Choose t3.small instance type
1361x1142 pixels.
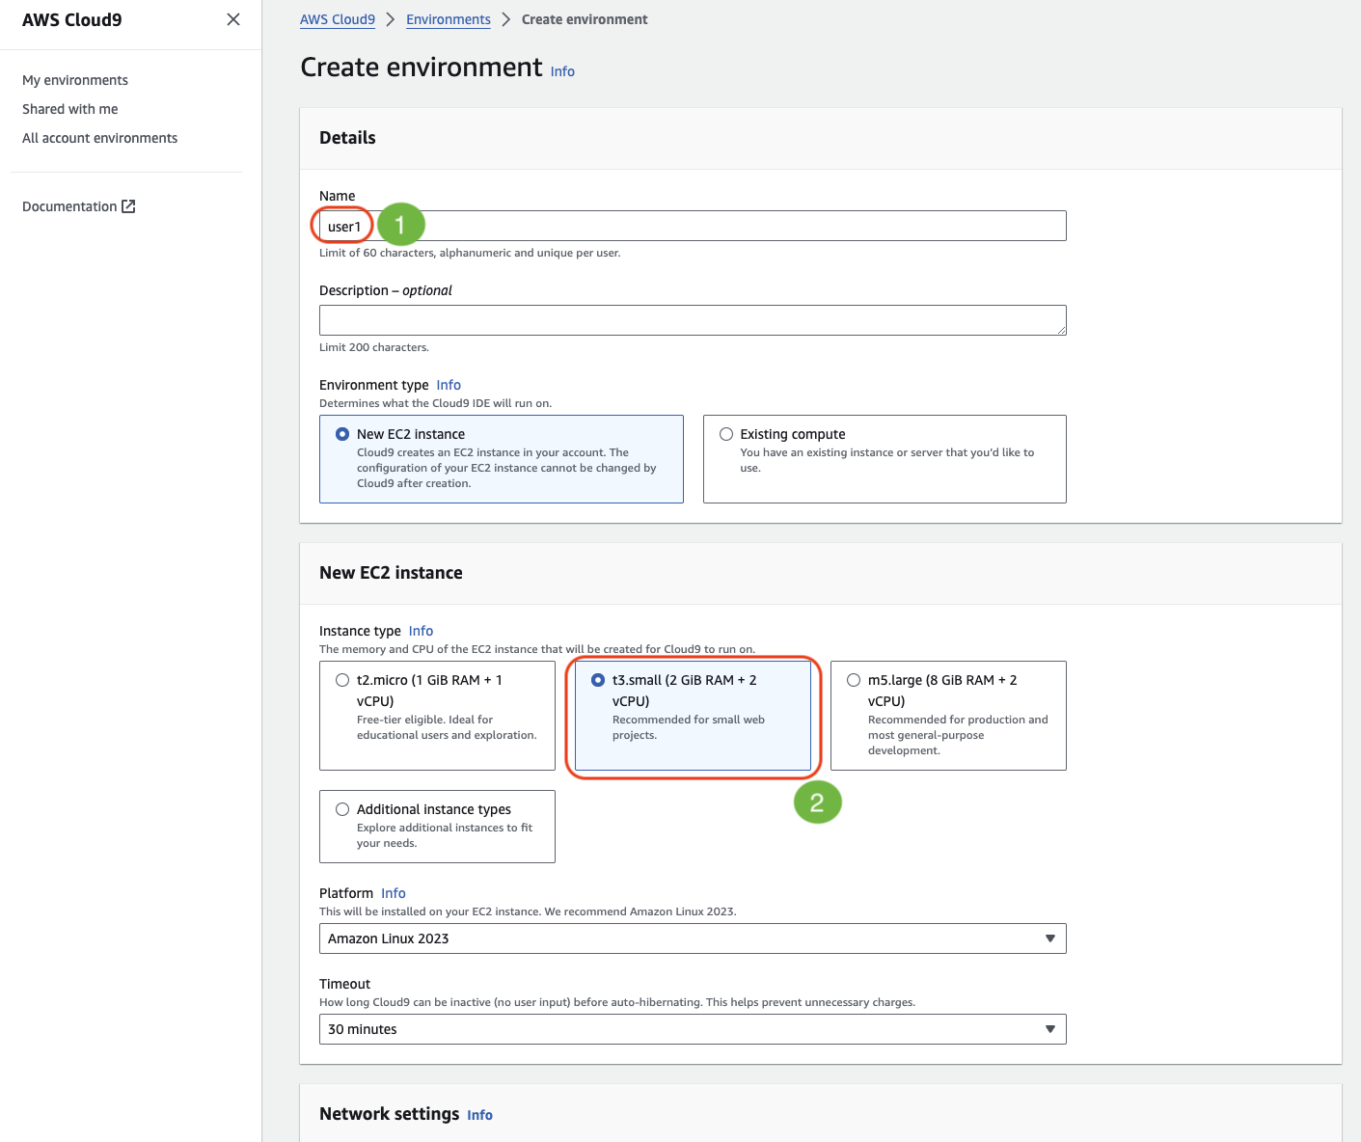click(x=598, y=680)
